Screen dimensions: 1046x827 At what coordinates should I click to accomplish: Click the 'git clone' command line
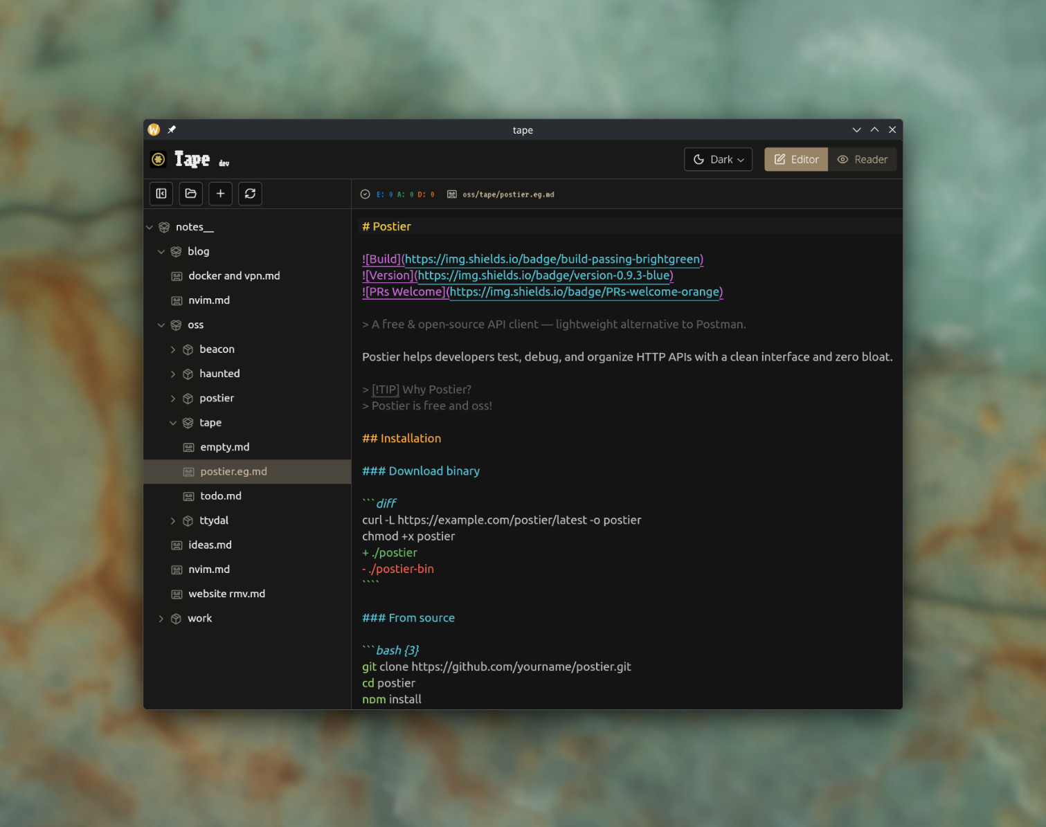coord(496,667)
